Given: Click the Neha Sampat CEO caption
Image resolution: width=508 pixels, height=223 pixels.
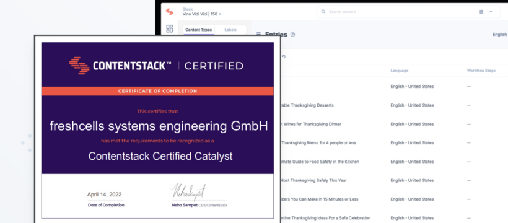Looking at the screenshot, I should click(x=199, y=205).
